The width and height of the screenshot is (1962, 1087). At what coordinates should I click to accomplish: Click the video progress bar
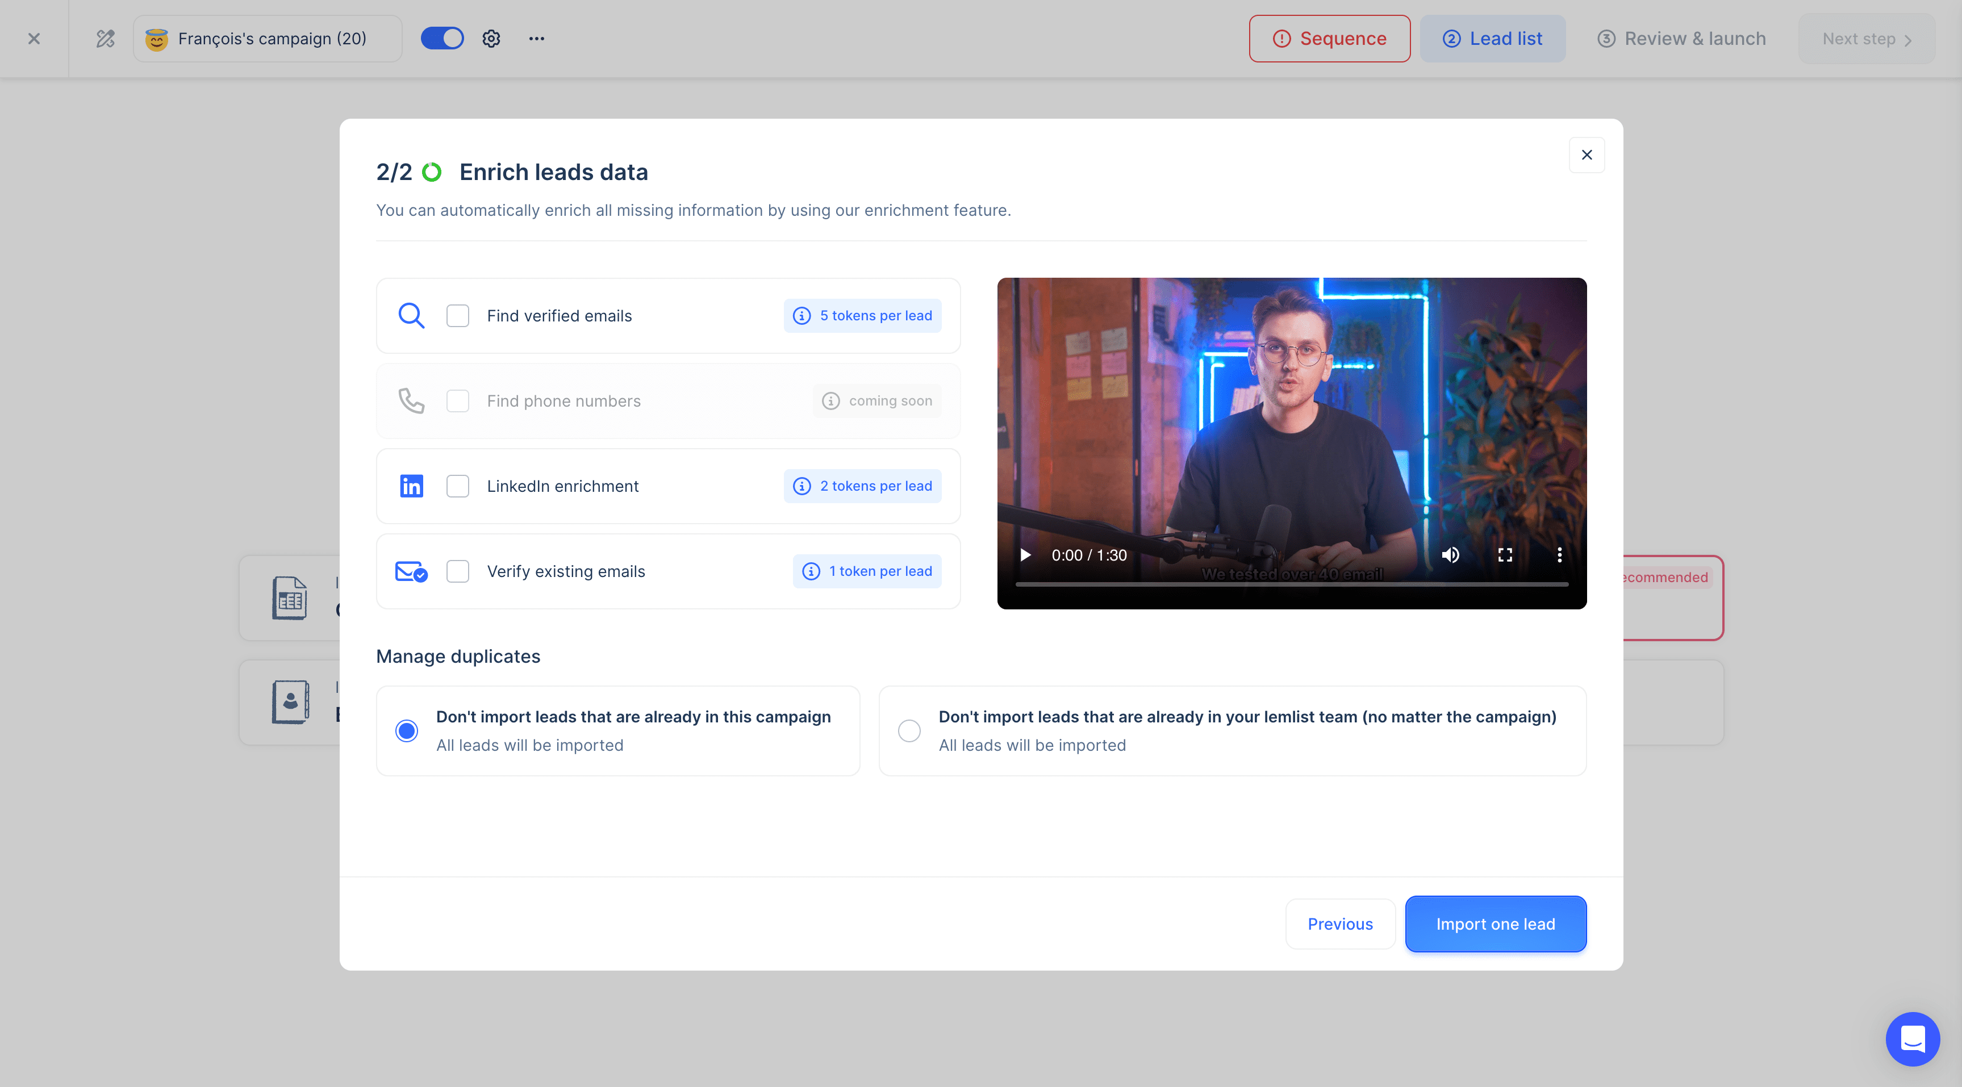[1292, 584]
